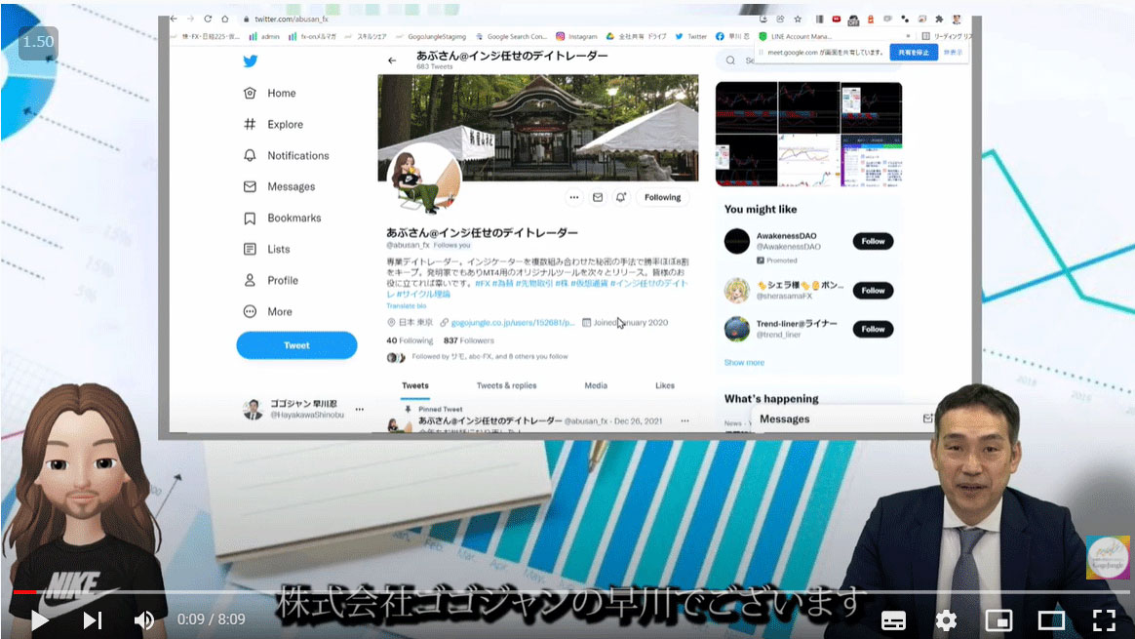Select the Media tab
The height and width of the screenshot is (639, 1135).
tap(596, 385)
